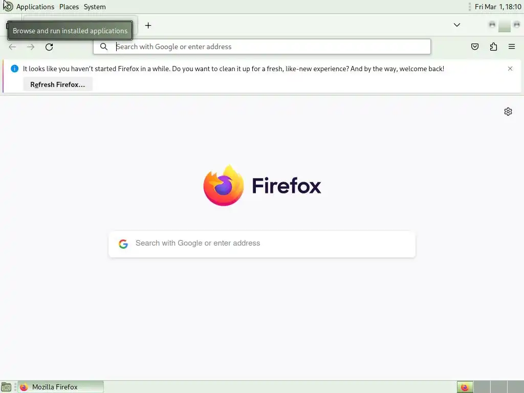Open the Firefox hamburger application menu
This screenshot has height=393, width=524.
point(512,47)
